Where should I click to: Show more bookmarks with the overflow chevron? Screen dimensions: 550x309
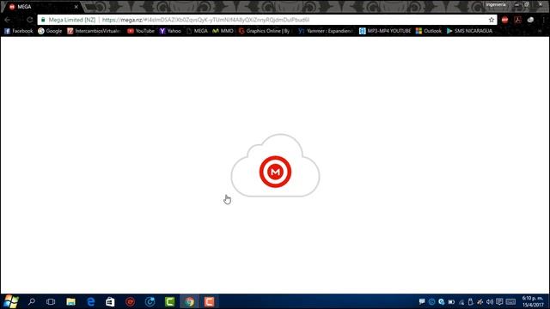[x=540, y=31]
